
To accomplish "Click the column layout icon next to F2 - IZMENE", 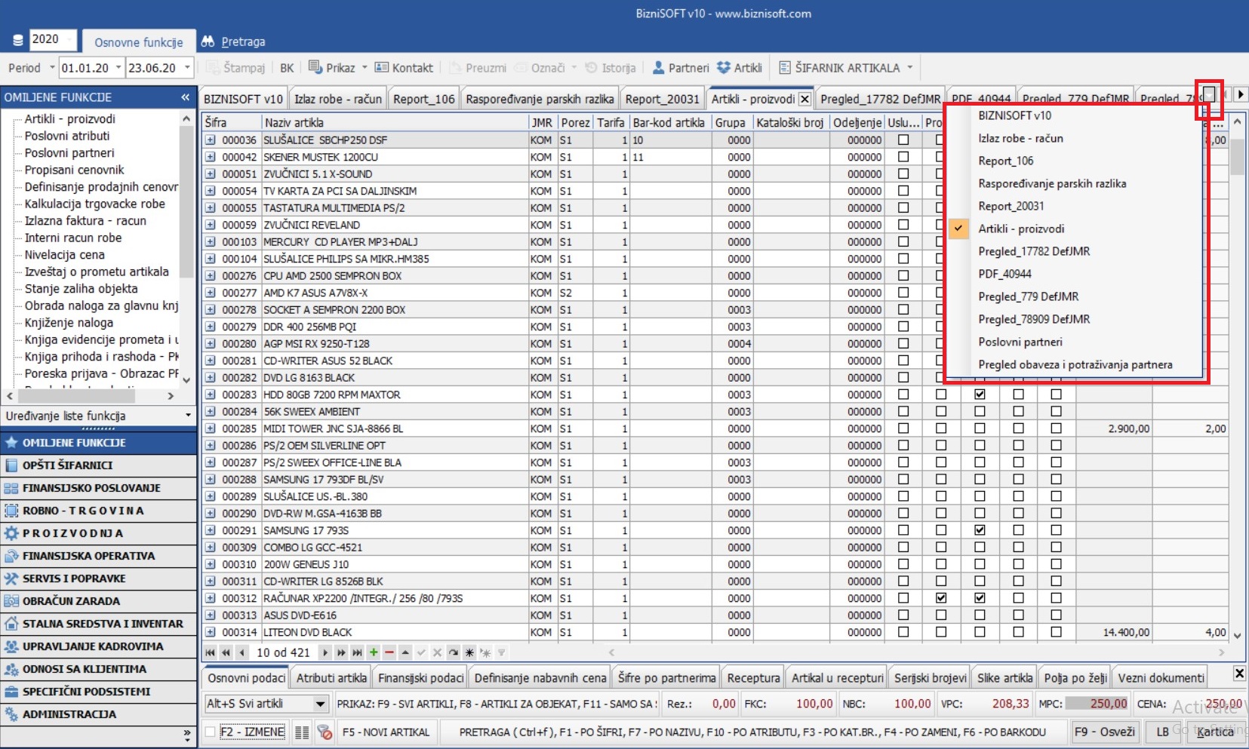I will pos(302,732).
